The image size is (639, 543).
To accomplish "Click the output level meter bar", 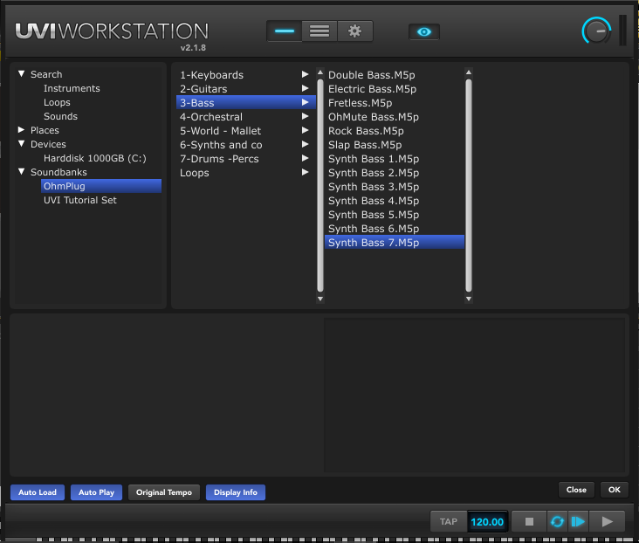I will click(622, 31).
